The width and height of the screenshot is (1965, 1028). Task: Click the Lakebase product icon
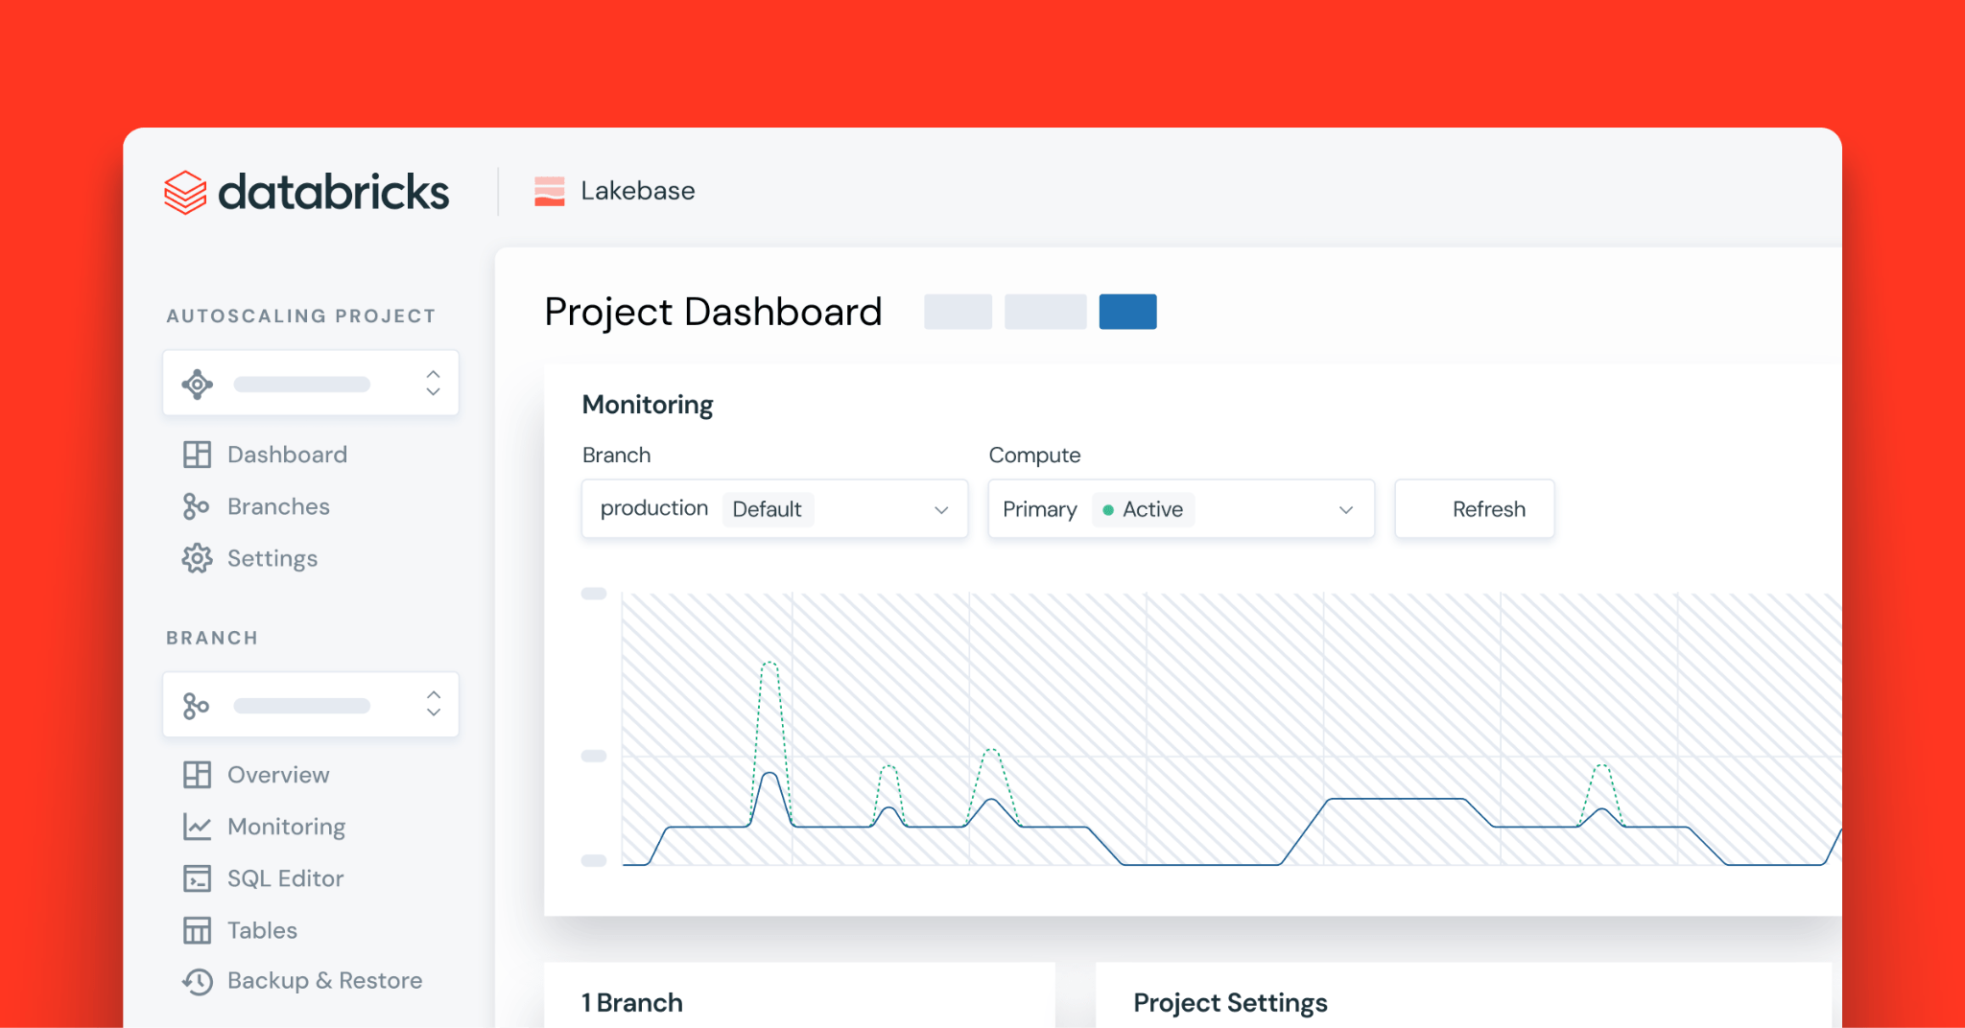click(x=550, y=191)
